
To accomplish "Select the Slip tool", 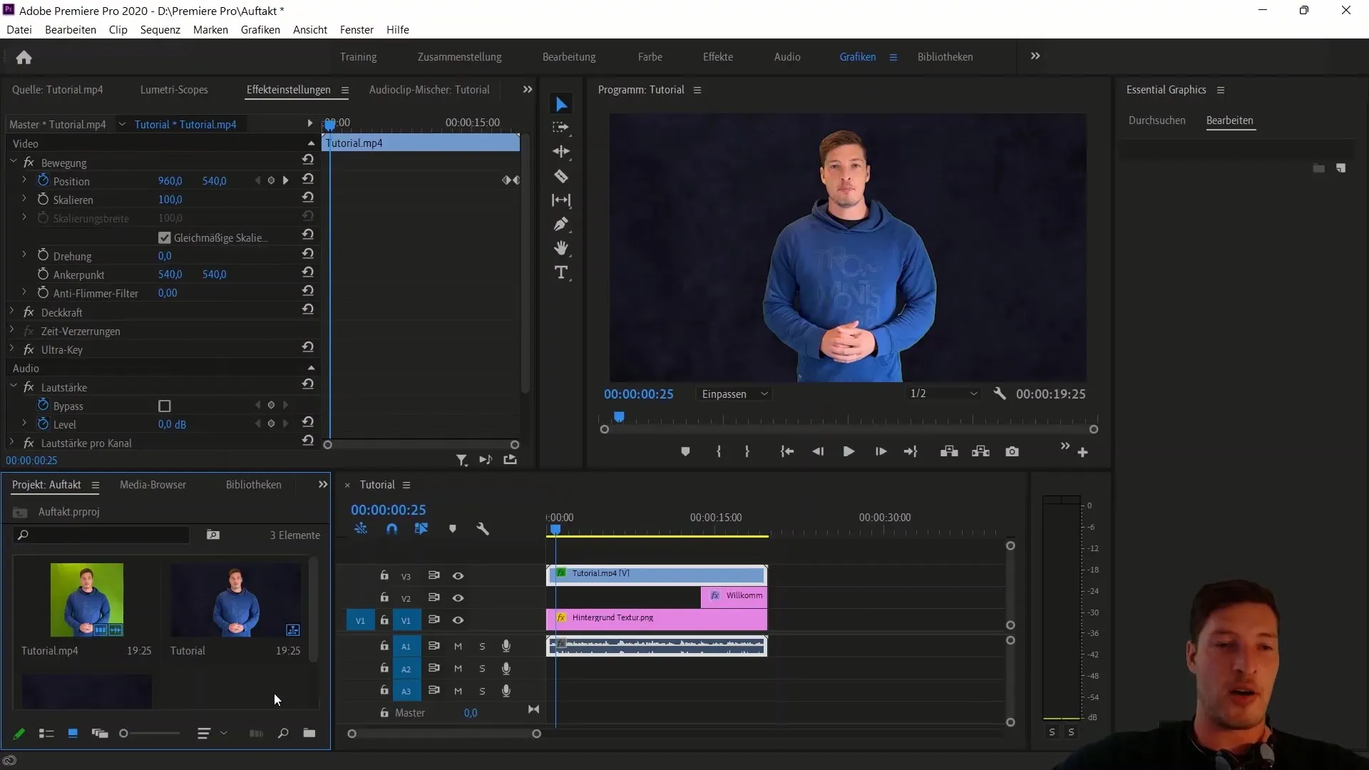I will tap(561, 200).
